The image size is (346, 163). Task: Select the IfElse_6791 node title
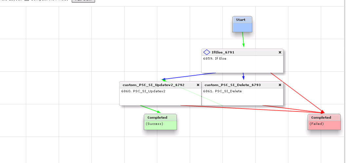click(x=223, y=52)
